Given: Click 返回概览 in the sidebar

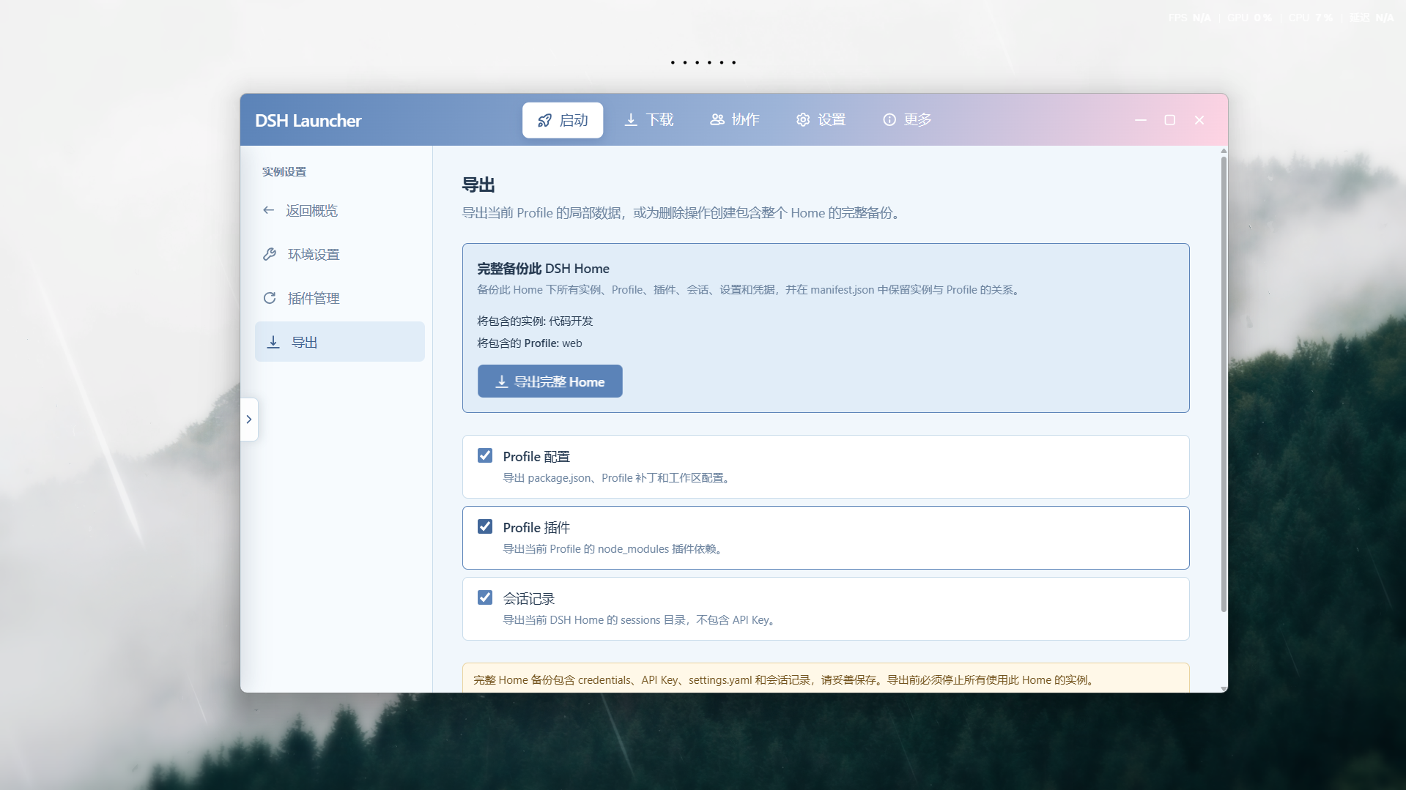Looking at the screenshot, I should pos(340,211).
